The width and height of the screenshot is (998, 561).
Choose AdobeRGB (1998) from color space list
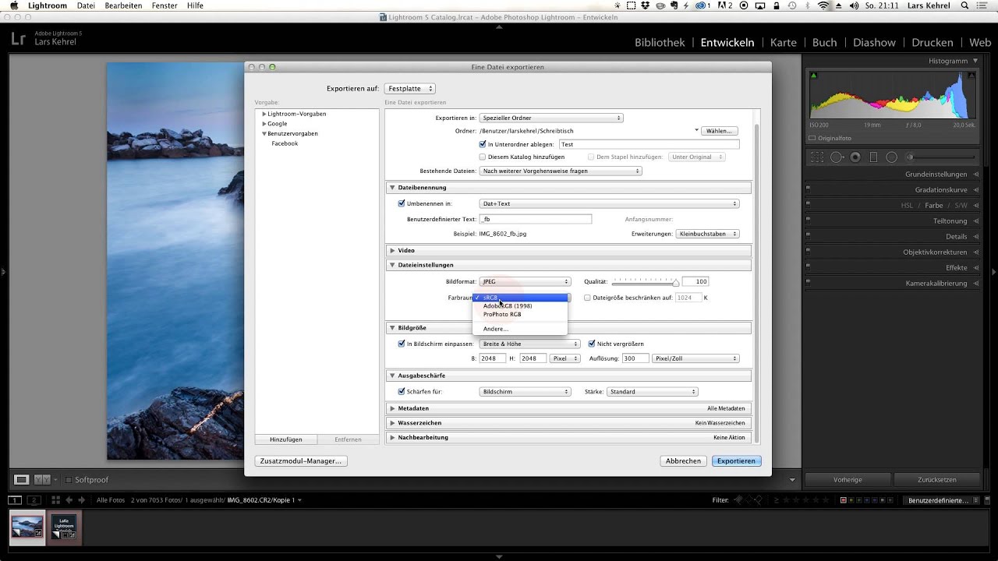tap(520, 306)
